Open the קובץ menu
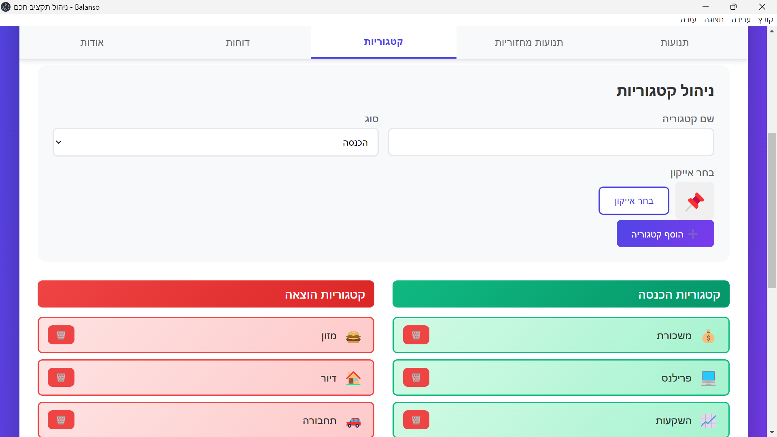The image size is (777, 437). pos(765,20)
